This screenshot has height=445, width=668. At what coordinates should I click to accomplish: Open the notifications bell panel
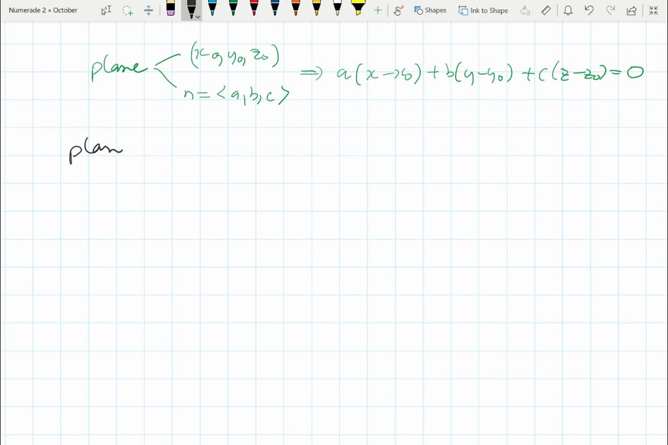[x=568, y=10]
